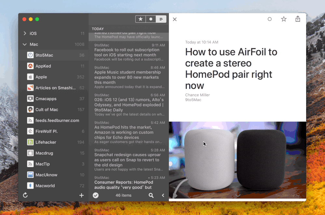Viewport: 325px width, 215px height.
Task: Collapse the Mac folder
Action: (x=25, y=44)
